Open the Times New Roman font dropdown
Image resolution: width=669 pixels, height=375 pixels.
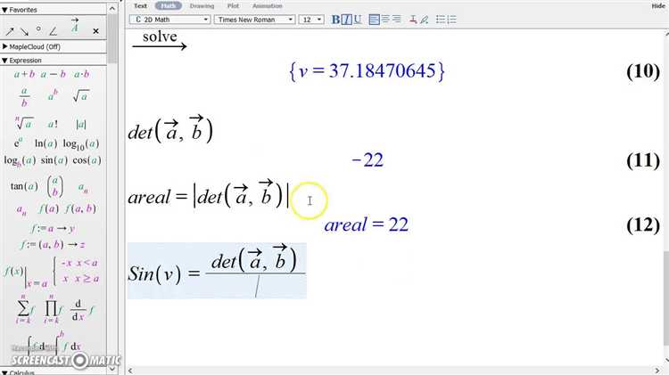pos(254,20)
